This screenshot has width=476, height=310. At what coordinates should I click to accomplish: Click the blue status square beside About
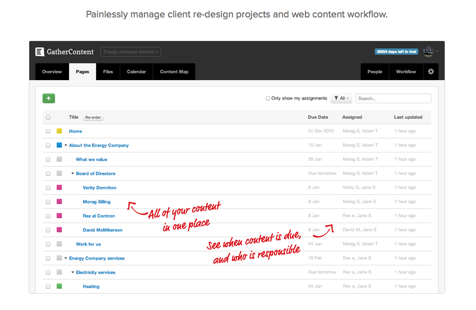(59, 145)
